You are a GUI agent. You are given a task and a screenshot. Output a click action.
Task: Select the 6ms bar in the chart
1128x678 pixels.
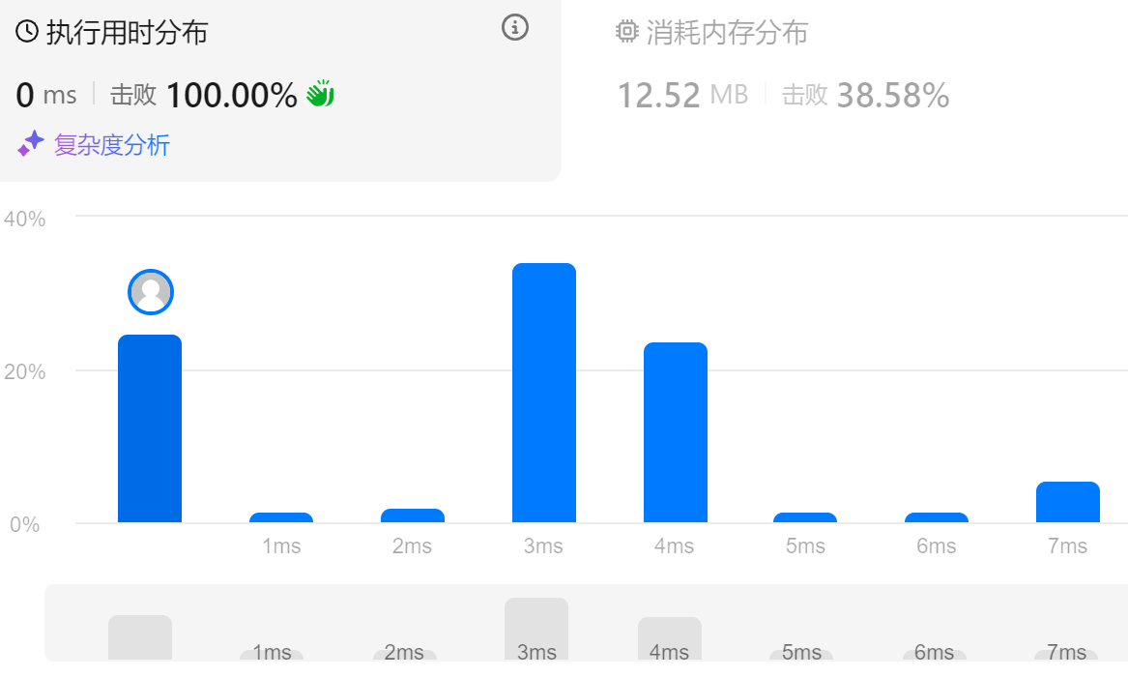tap(937, 517)
